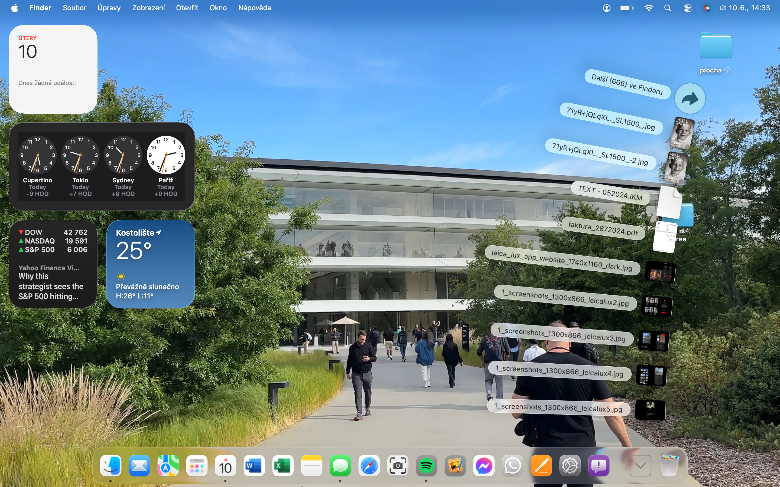Open the Soubor menu
This screenshot has width=780, height=487.
(x=74, y=8)
